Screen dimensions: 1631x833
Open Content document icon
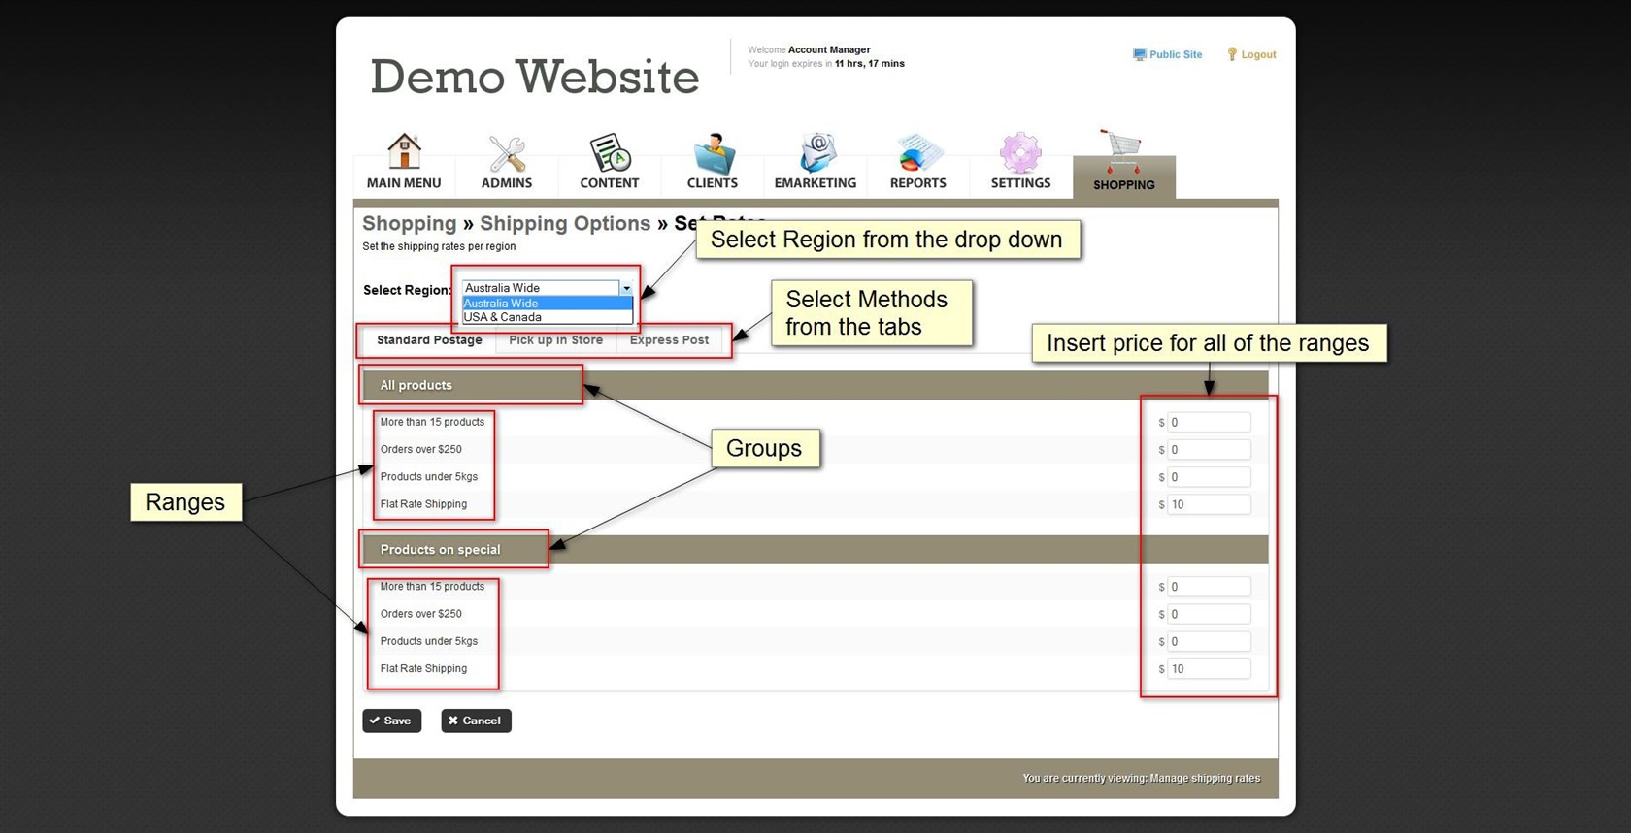[610, 153]
